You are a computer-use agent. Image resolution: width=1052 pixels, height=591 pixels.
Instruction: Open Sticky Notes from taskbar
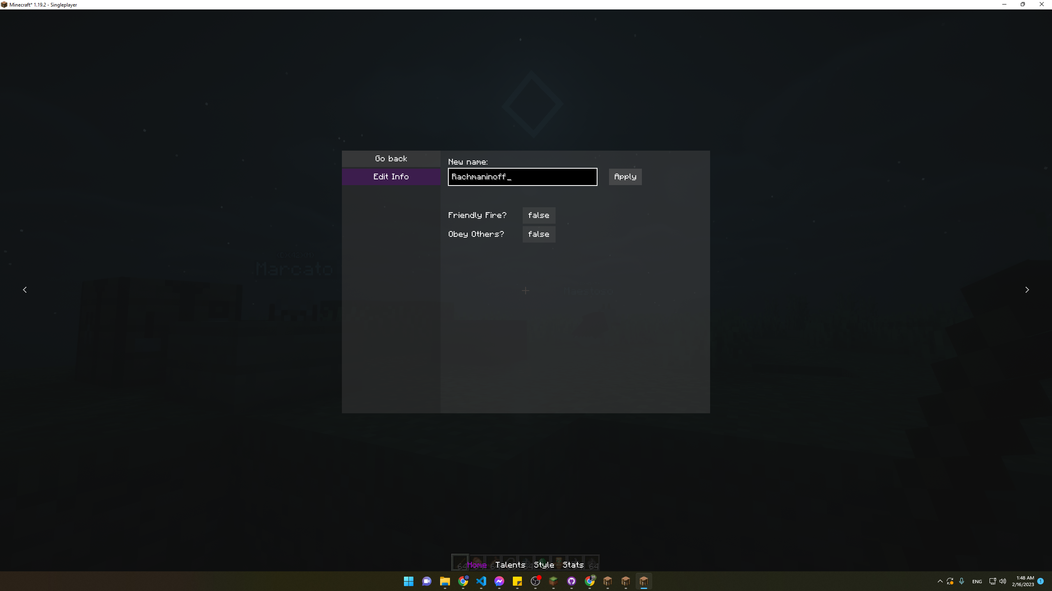tap(517, 581)
